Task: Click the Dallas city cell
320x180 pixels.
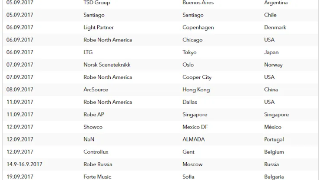Action: 190,102
